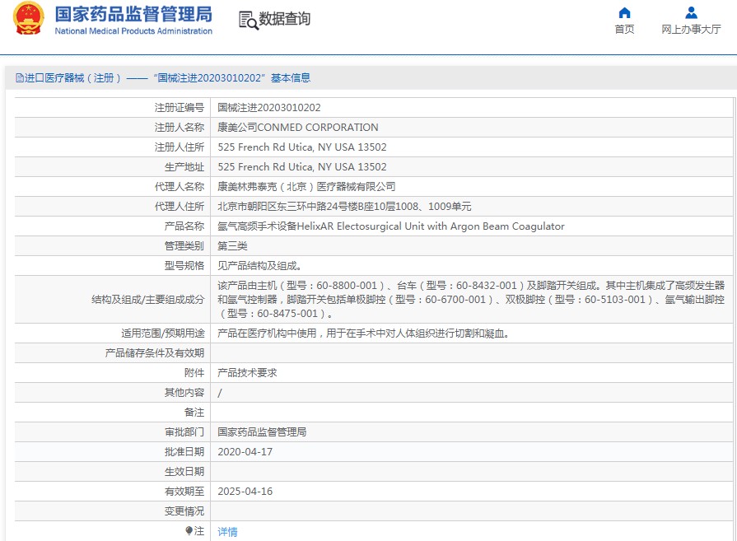
Task: Click the 批准日期 row label
Action: [184, 452]
